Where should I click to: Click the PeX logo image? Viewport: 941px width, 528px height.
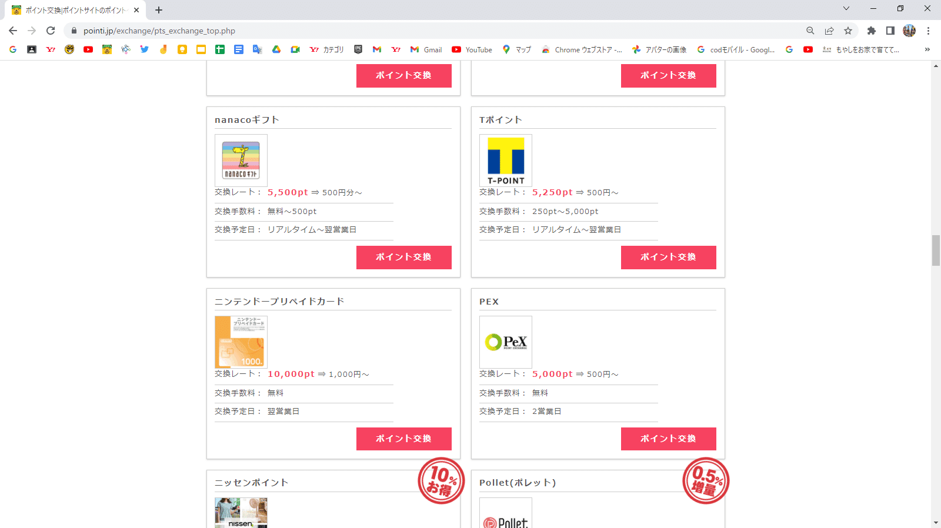506,342
